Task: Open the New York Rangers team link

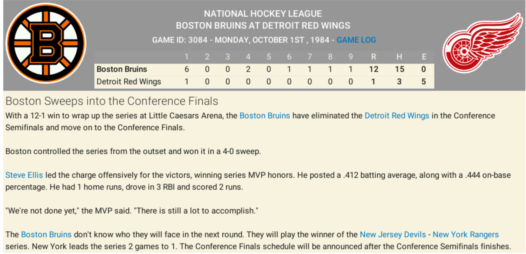Action: pyautogui.click(x=465, y=235)
